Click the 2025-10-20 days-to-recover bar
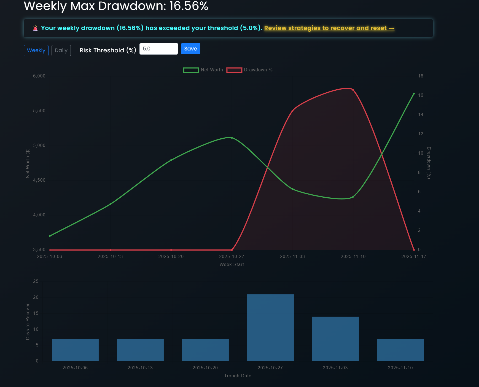 [x=205, y=350]
